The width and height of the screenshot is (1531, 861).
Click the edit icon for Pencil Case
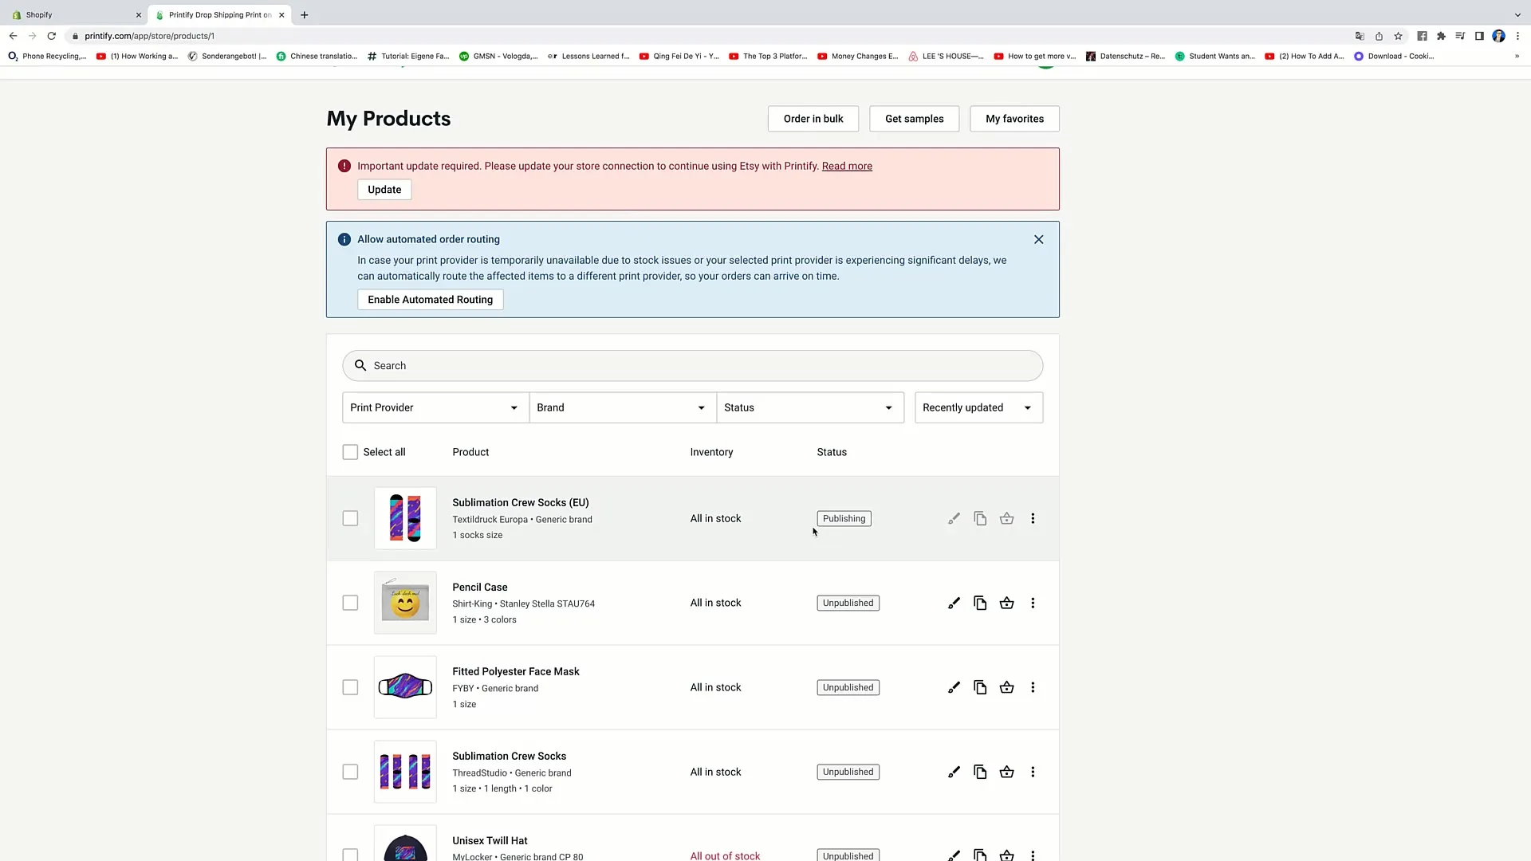[954, 603]
